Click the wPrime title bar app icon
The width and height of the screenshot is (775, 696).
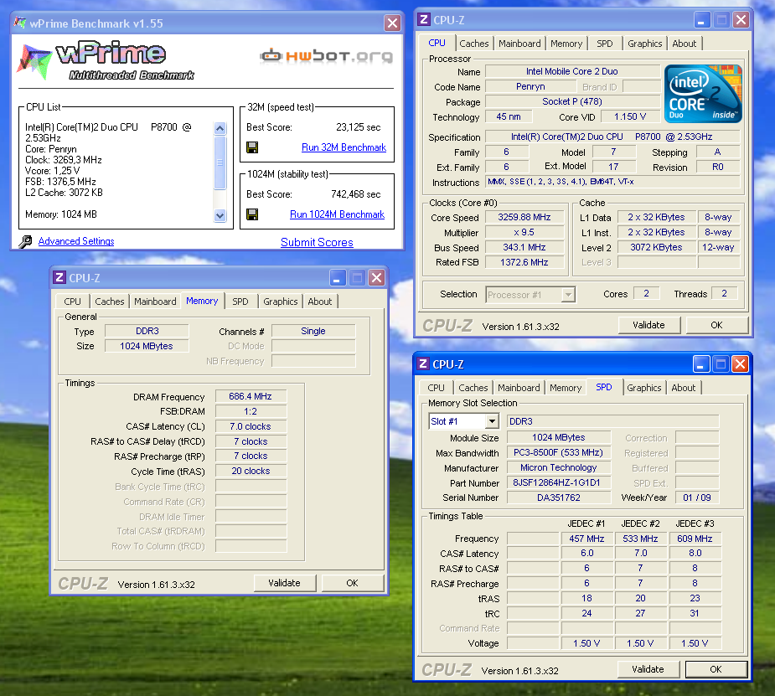coord(20,23)
